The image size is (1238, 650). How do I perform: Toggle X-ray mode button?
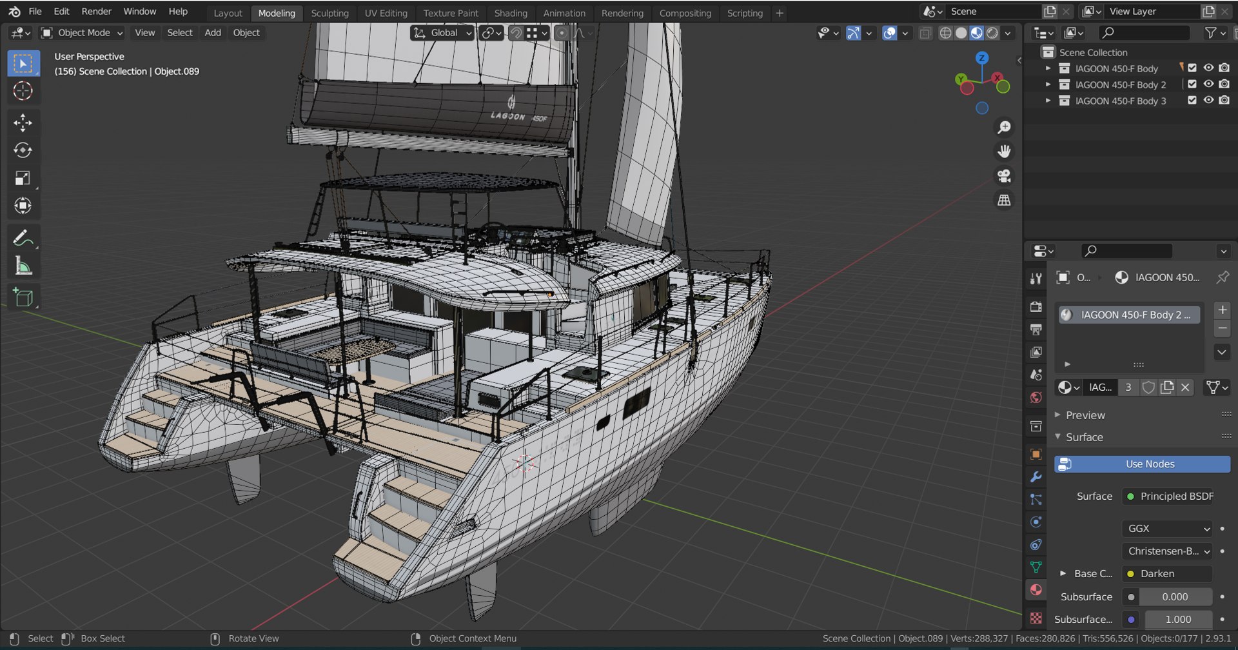pyautogui.click(x=925, y=33)
